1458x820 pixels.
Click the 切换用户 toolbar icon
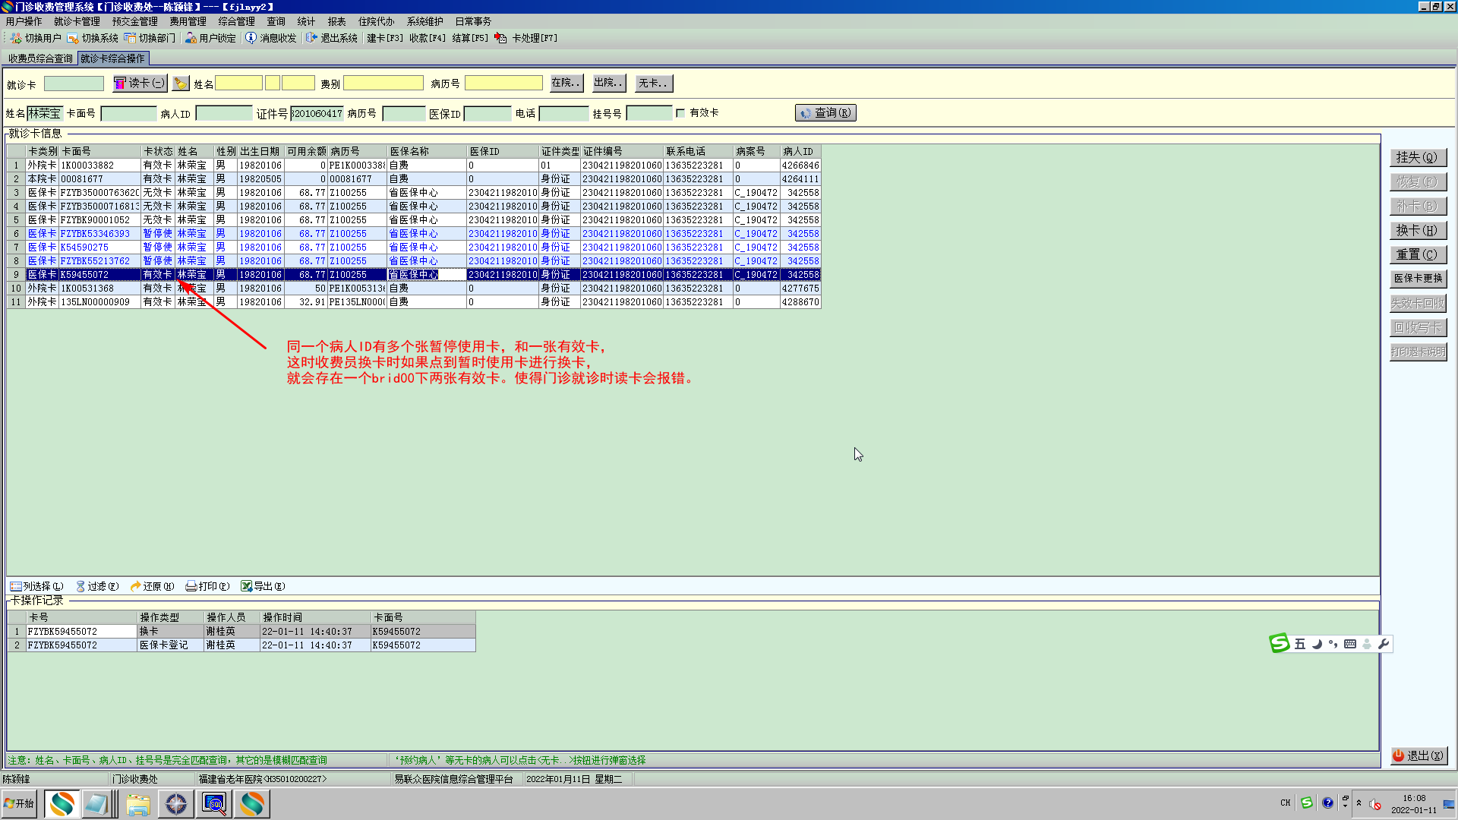point(15,38)
